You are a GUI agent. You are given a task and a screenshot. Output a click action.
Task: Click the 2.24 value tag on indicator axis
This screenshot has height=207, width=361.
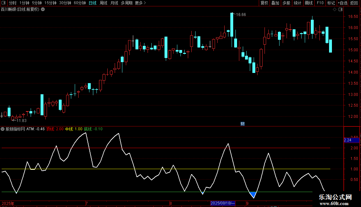coord(351,140)
